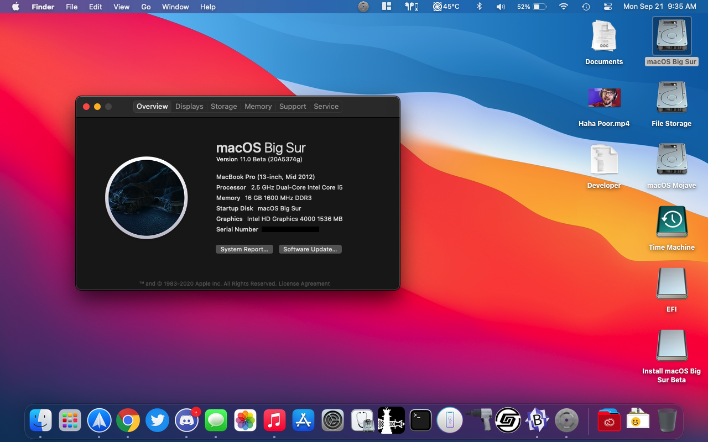Open Launchpad in the Dock
This screenshot has width=708, height=442.
[x=70, y=420]
